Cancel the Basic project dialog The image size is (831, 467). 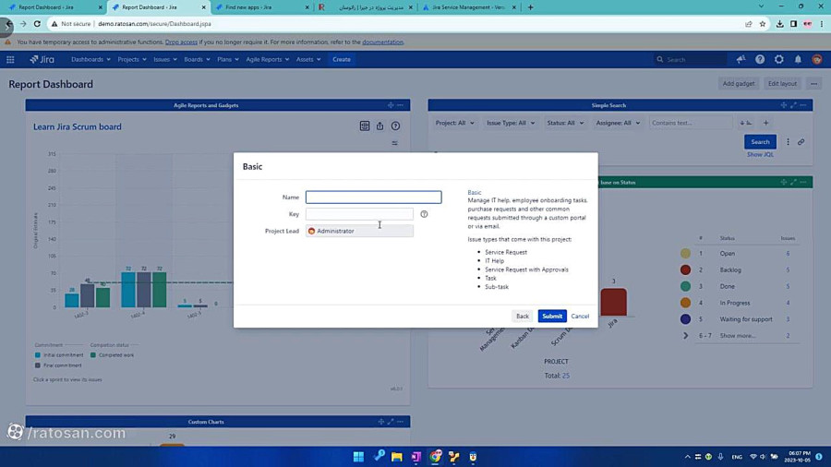(x=580, y=316)
